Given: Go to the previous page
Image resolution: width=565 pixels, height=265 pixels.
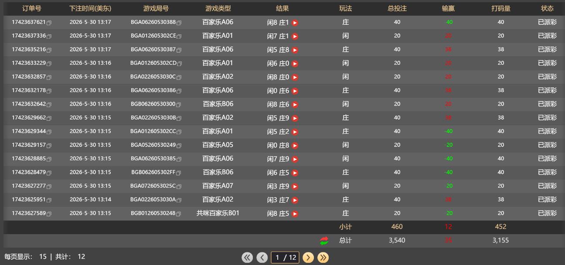Looking at the screenshot, I should 262,258.
